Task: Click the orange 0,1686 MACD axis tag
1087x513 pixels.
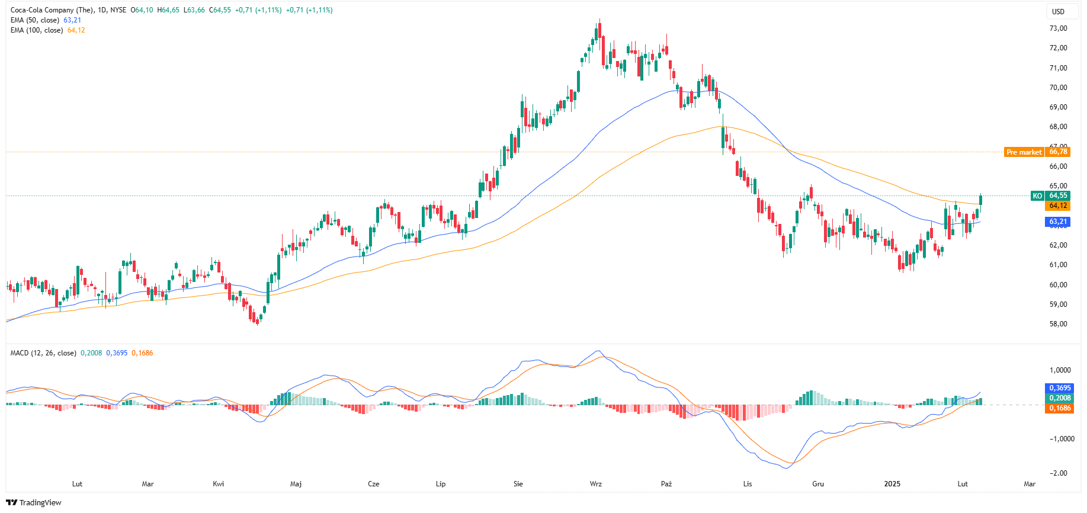Action: (1060, 408)
